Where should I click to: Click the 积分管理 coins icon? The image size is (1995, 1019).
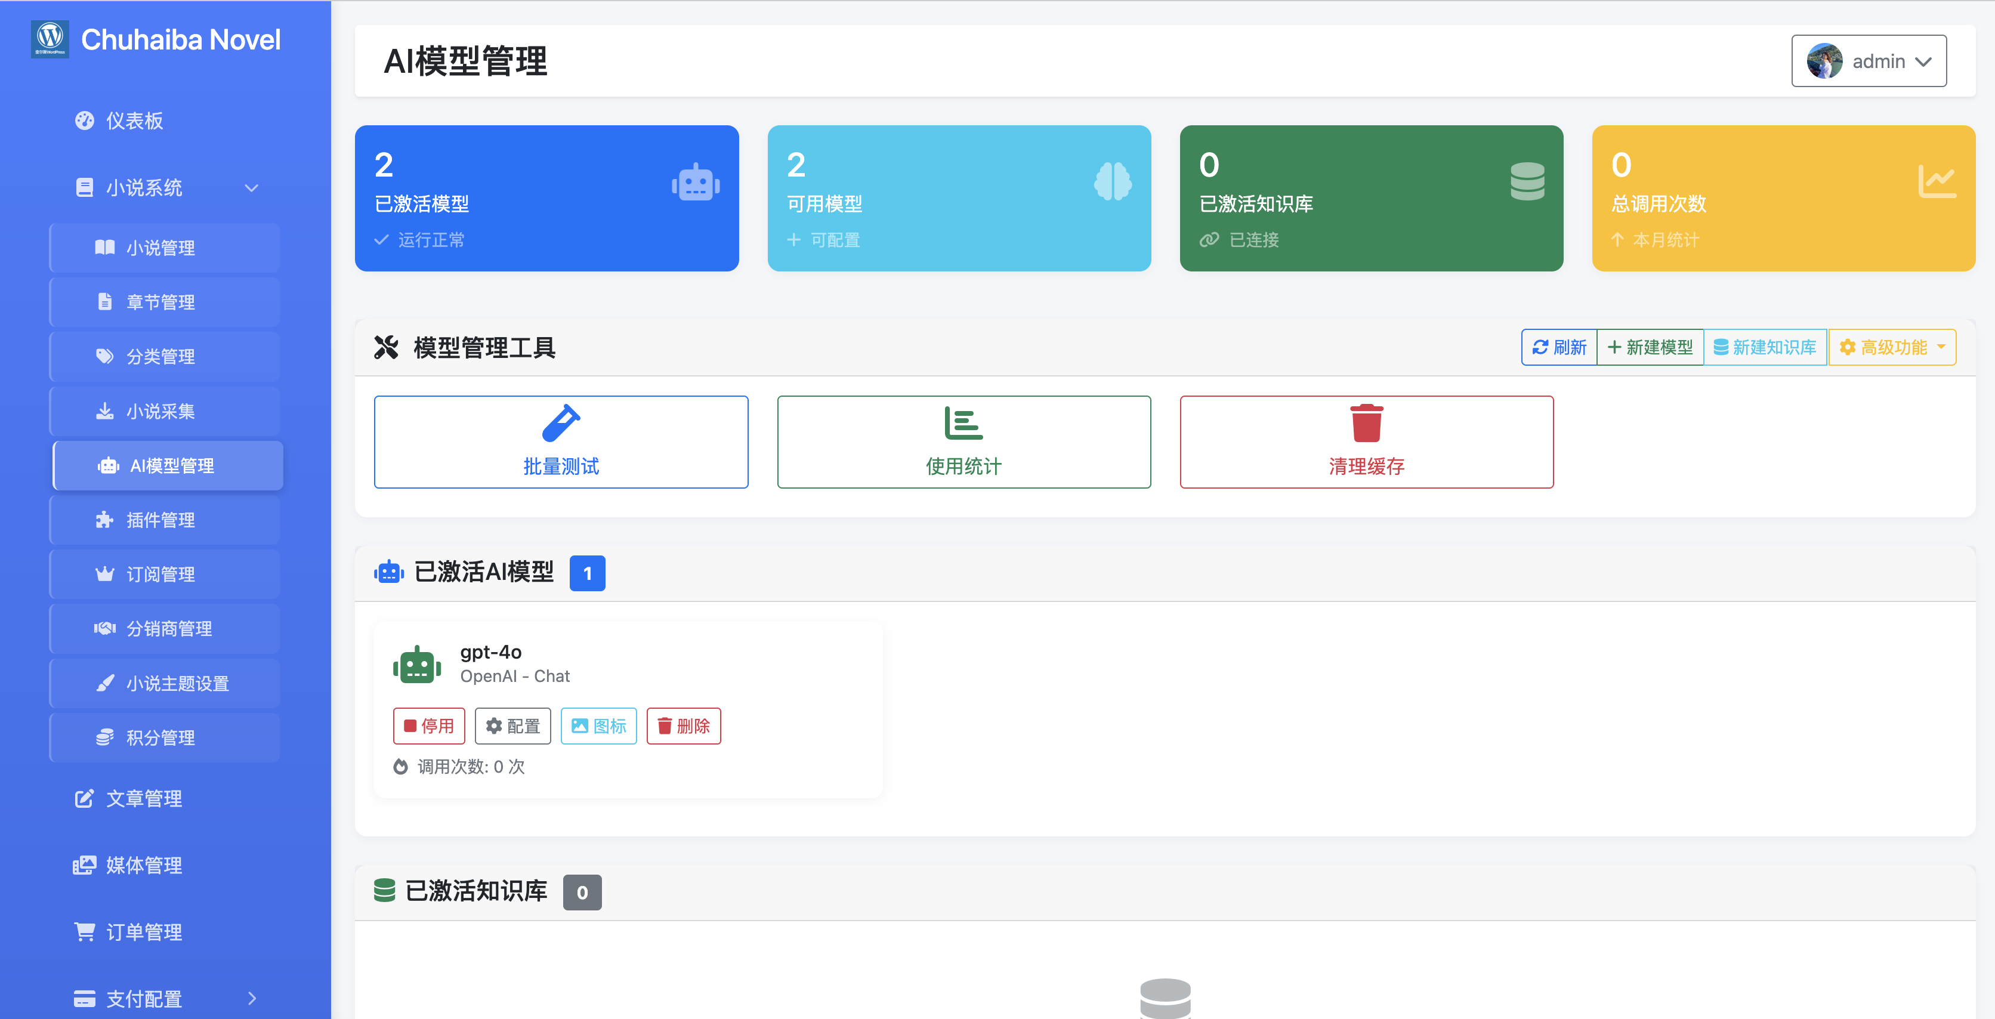[x=104, y=737]
